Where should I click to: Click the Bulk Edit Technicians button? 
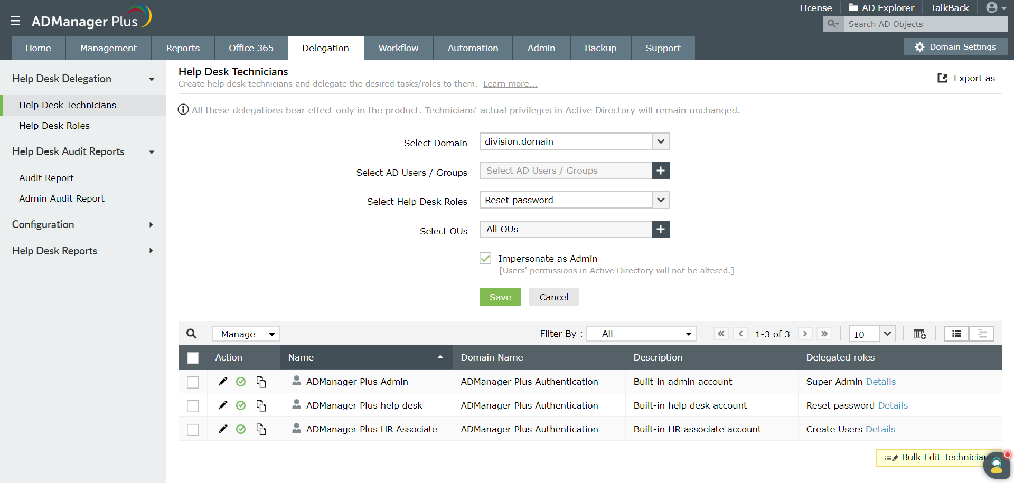click(939, 458)
